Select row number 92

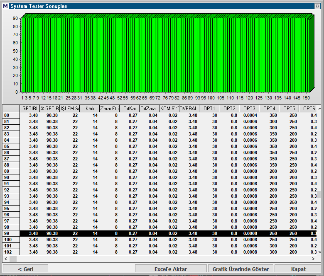pyautogui.click(x=11, y=190)
